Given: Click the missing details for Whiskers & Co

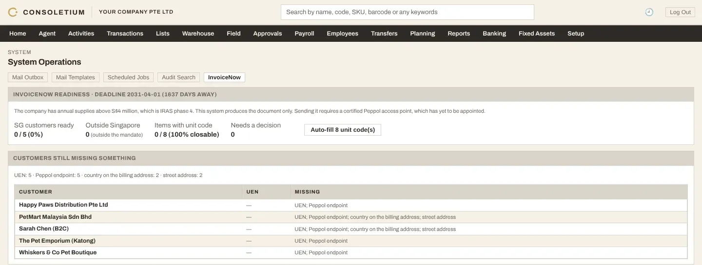Looking at the screenshot, I should pos(321,253).
